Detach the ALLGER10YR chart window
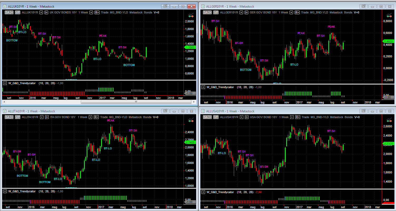Screen dimensions: 396x211 [x=364, y=6]
